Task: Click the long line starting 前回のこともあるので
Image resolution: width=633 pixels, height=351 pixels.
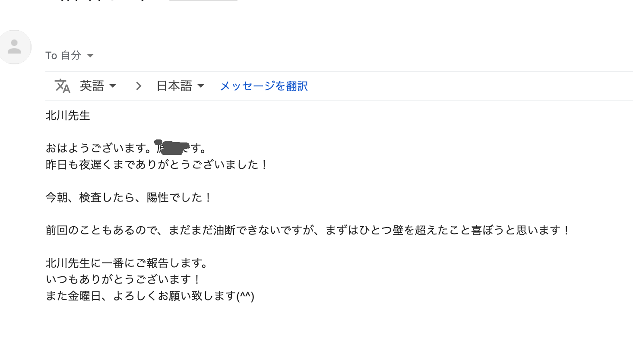Action: 309,230
